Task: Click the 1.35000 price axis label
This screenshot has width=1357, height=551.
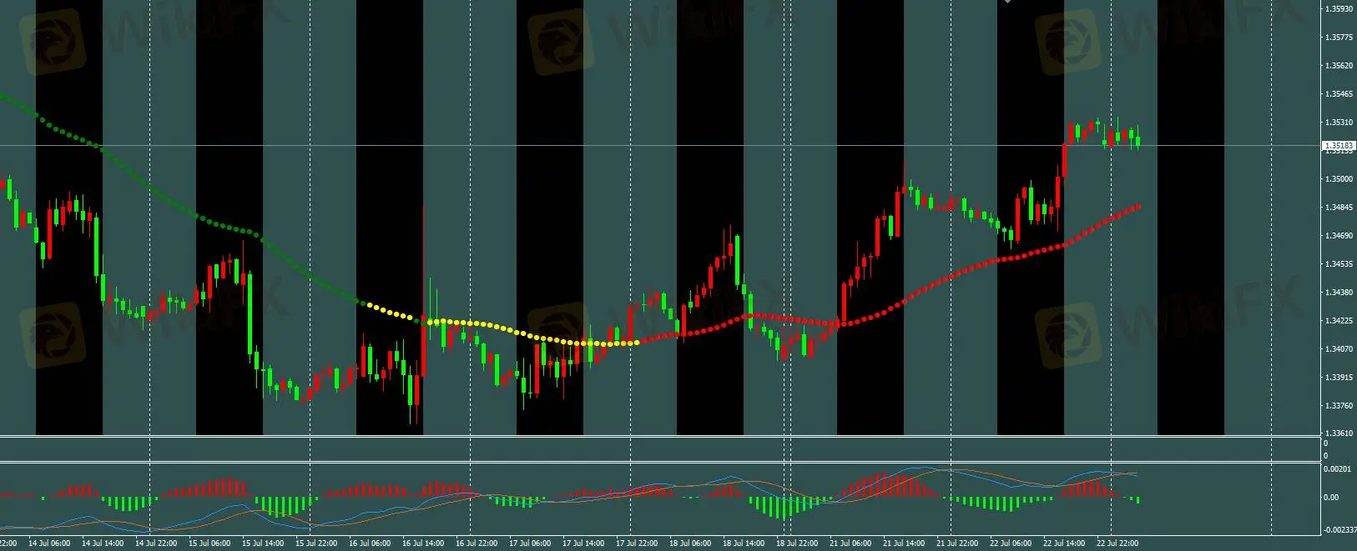Action: [1339, 179]
